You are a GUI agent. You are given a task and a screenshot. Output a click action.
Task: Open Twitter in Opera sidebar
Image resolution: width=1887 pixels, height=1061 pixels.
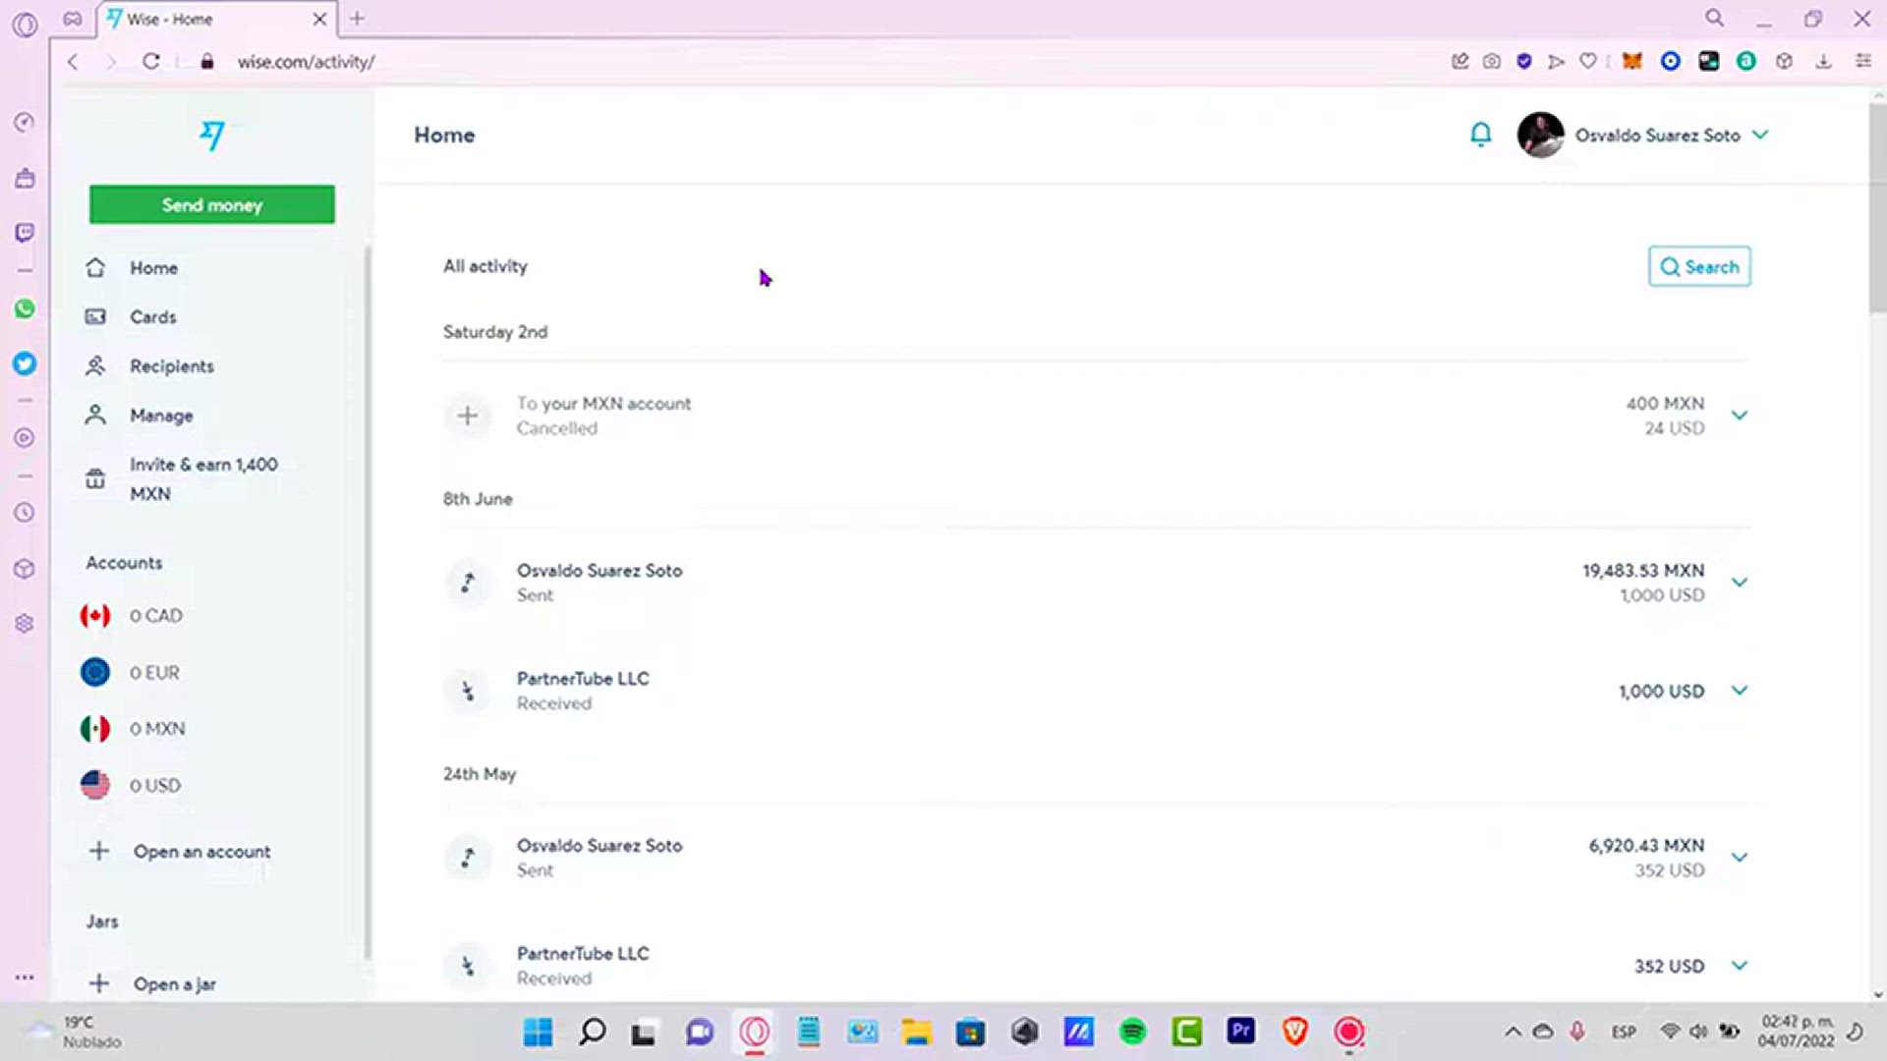[25, 363]
